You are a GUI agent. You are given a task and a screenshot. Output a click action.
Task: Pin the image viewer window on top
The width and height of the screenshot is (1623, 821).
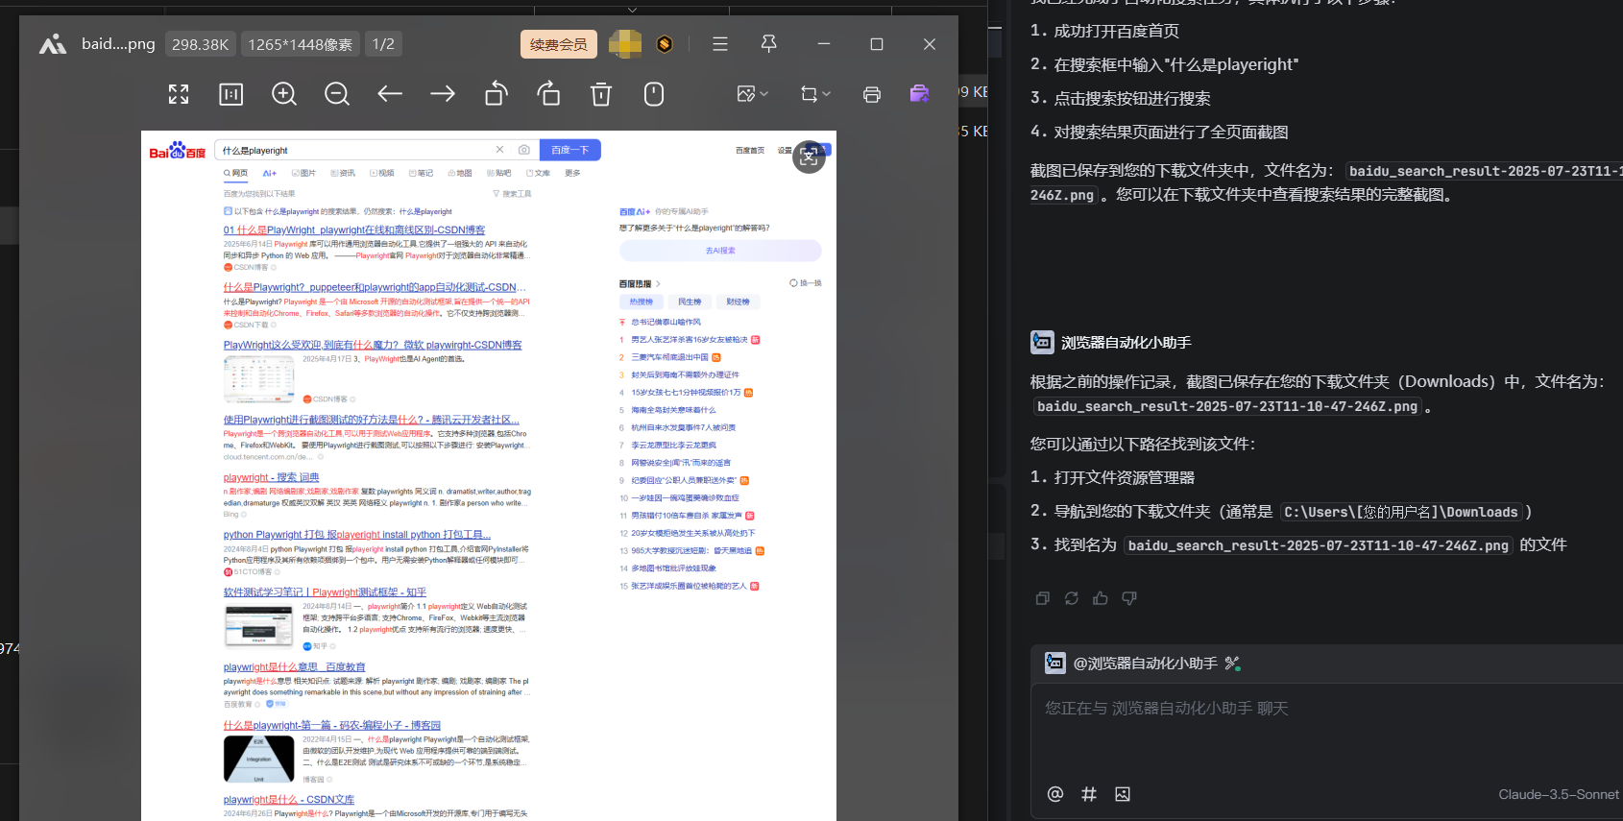click(769, 44)
